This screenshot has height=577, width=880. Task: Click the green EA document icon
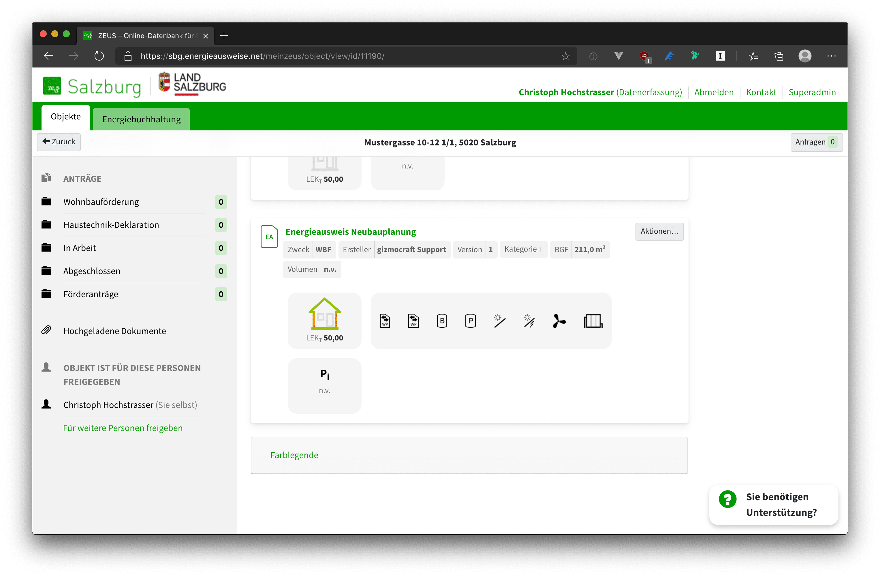[269, 237]
